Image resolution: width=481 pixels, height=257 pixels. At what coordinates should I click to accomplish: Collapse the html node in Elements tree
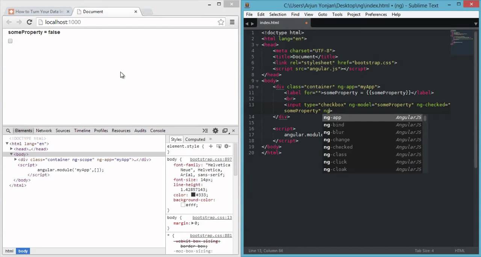point(7,144)
